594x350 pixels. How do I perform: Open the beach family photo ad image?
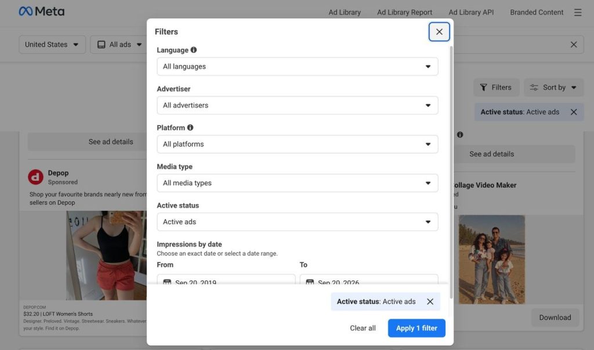pos(492,260)
